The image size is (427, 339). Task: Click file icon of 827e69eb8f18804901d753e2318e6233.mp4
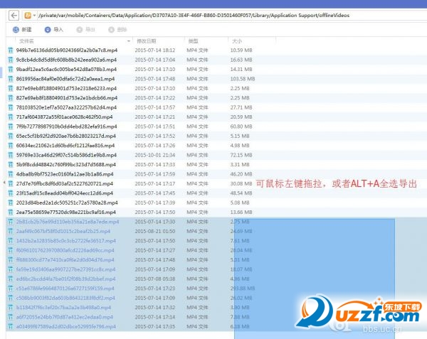tap(11, 88)
